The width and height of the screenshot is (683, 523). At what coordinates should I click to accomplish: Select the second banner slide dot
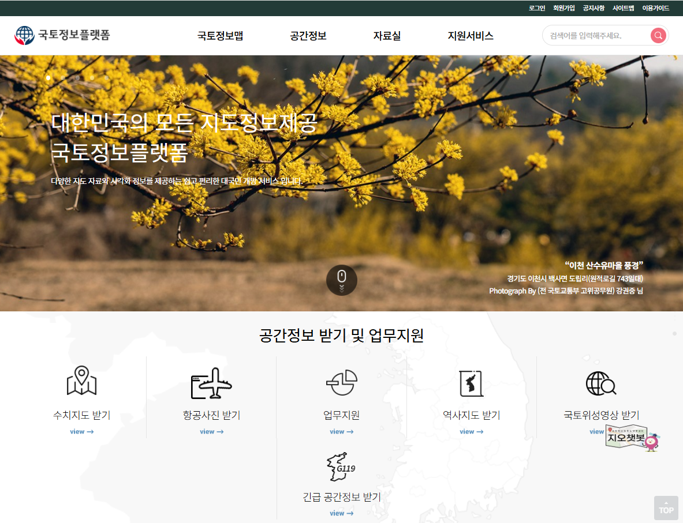pos(63,77)
